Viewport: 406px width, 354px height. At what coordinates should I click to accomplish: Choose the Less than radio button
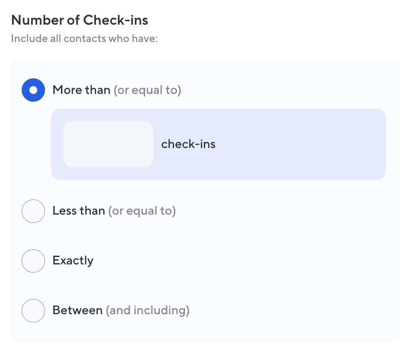click(33, 211)
